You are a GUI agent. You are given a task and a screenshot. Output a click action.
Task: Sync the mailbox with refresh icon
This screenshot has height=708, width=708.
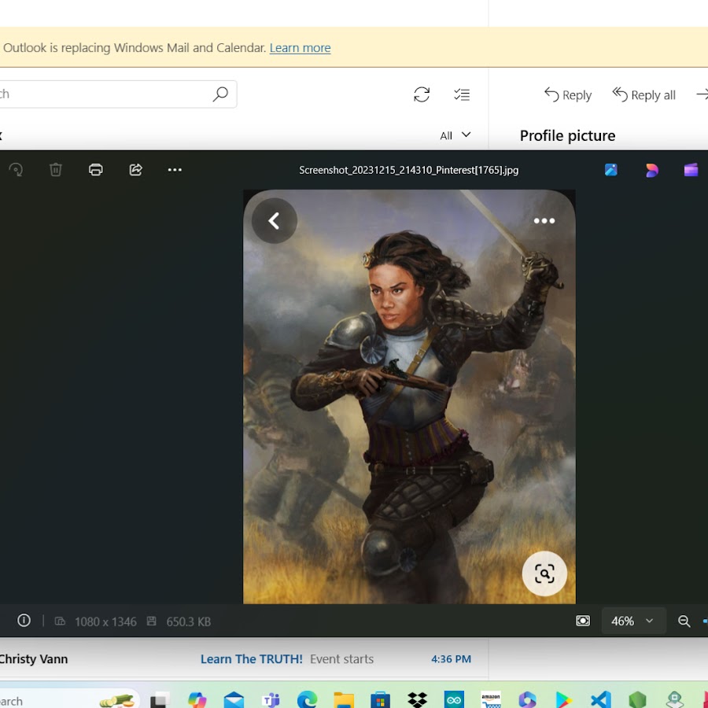click(x=422, y=95)
